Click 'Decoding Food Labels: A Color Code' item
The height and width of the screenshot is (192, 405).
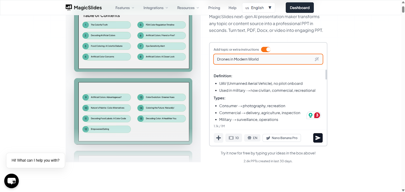coord(107,118)
